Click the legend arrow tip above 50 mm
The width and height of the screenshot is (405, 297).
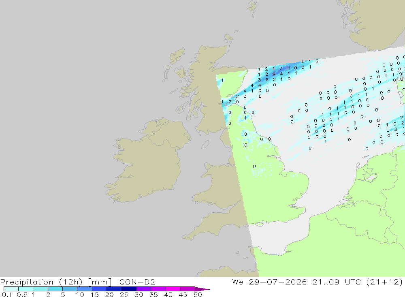pos(202,289)
